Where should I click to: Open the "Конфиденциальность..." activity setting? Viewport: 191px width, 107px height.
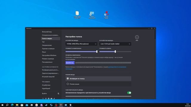[x=50, y=70]
